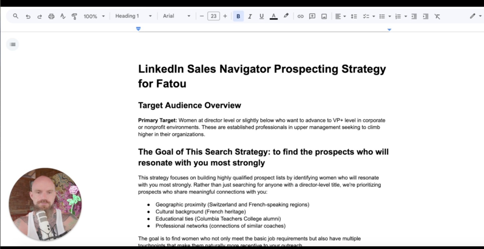Screen dimensions: 484x249
Task: Click the font size field showing 23
Action: coord(213,16)
